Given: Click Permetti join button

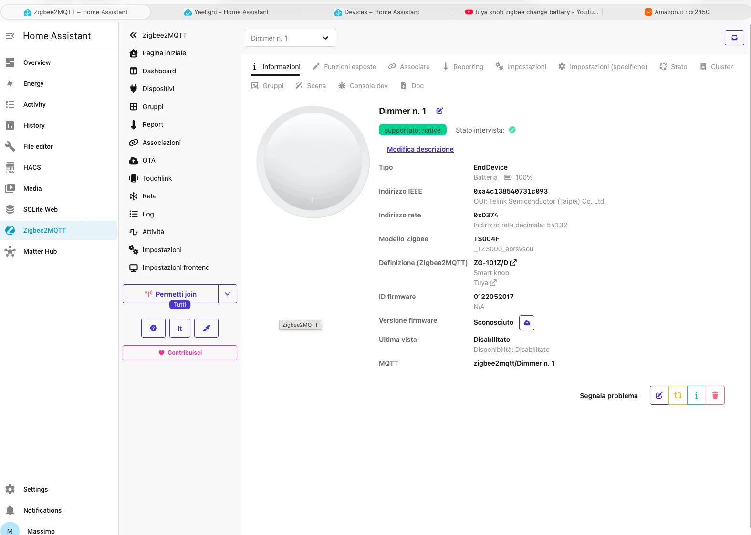Looking at the screenshot, I should pyautogui.click(x=171, y=294).
